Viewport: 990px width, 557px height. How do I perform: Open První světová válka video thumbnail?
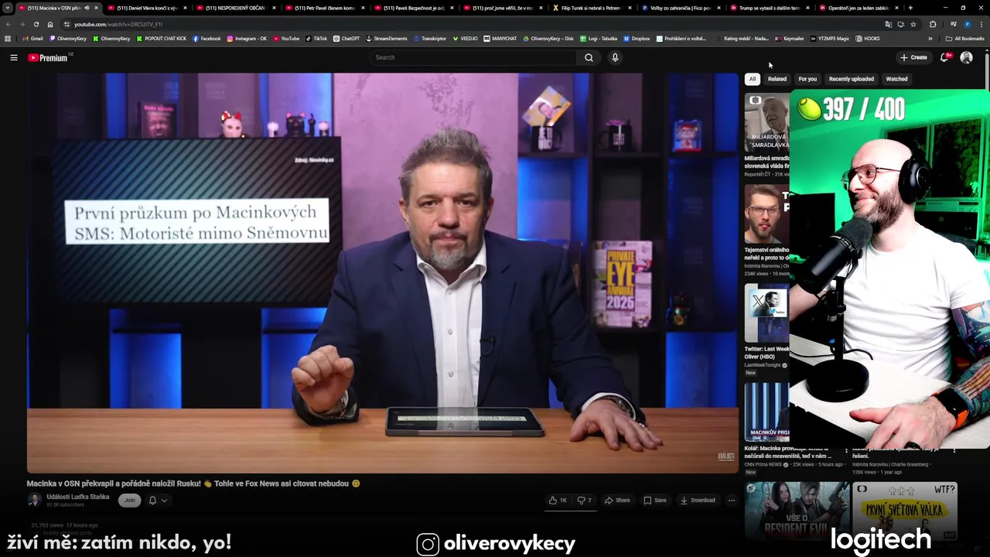(x=905, y=511)
